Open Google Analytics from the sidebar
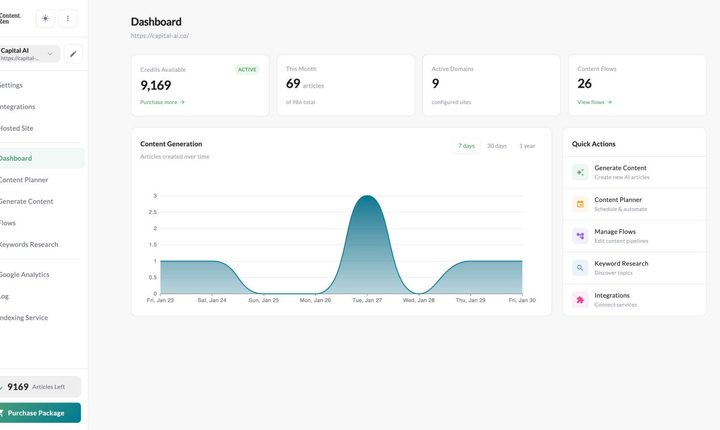Image resolution: width=720 pixels, height=430 pixels. (x=24, y=274)
